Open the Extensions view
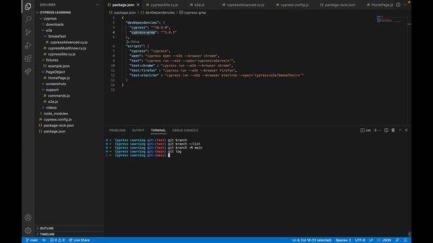 [x=28, y=58]
